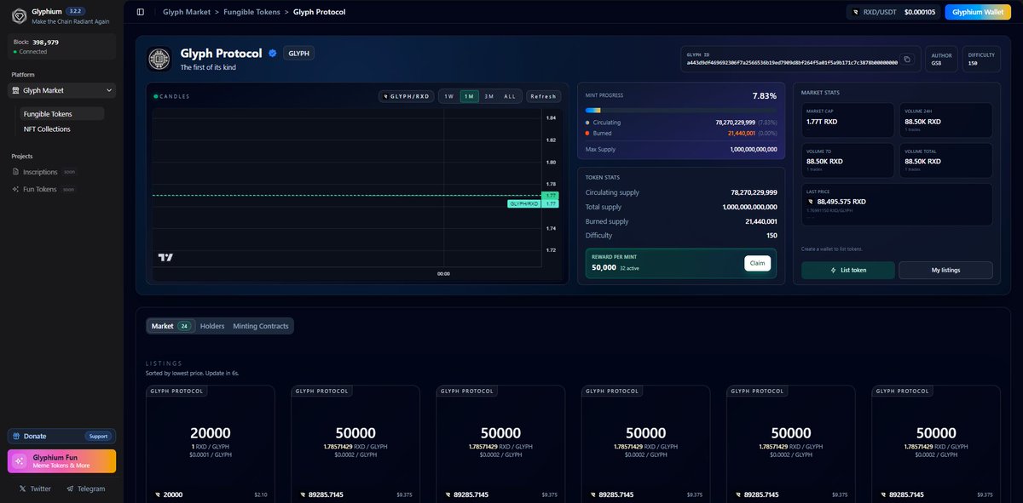Click the 3.2.2 version badge
The width and height of the screenshot is (1023, 503).
click(75, 11)
